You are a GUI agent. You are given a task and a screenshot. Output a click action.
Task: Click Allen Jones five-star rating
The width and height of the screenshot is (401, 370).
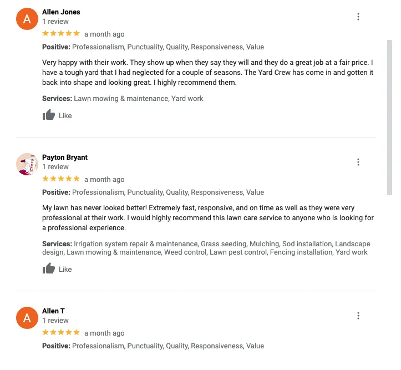[61, 34]
